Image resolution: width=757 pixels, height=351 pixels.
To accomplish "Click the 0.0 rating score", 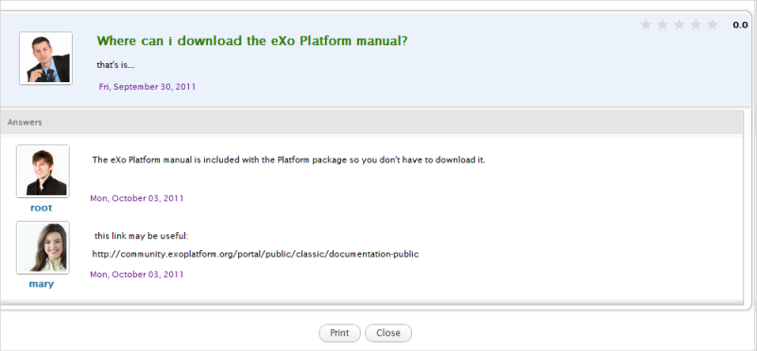I will click(740, 25).
